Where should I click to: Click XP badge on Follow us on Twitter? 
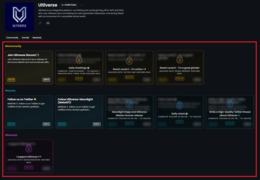[x=11, y=124]
